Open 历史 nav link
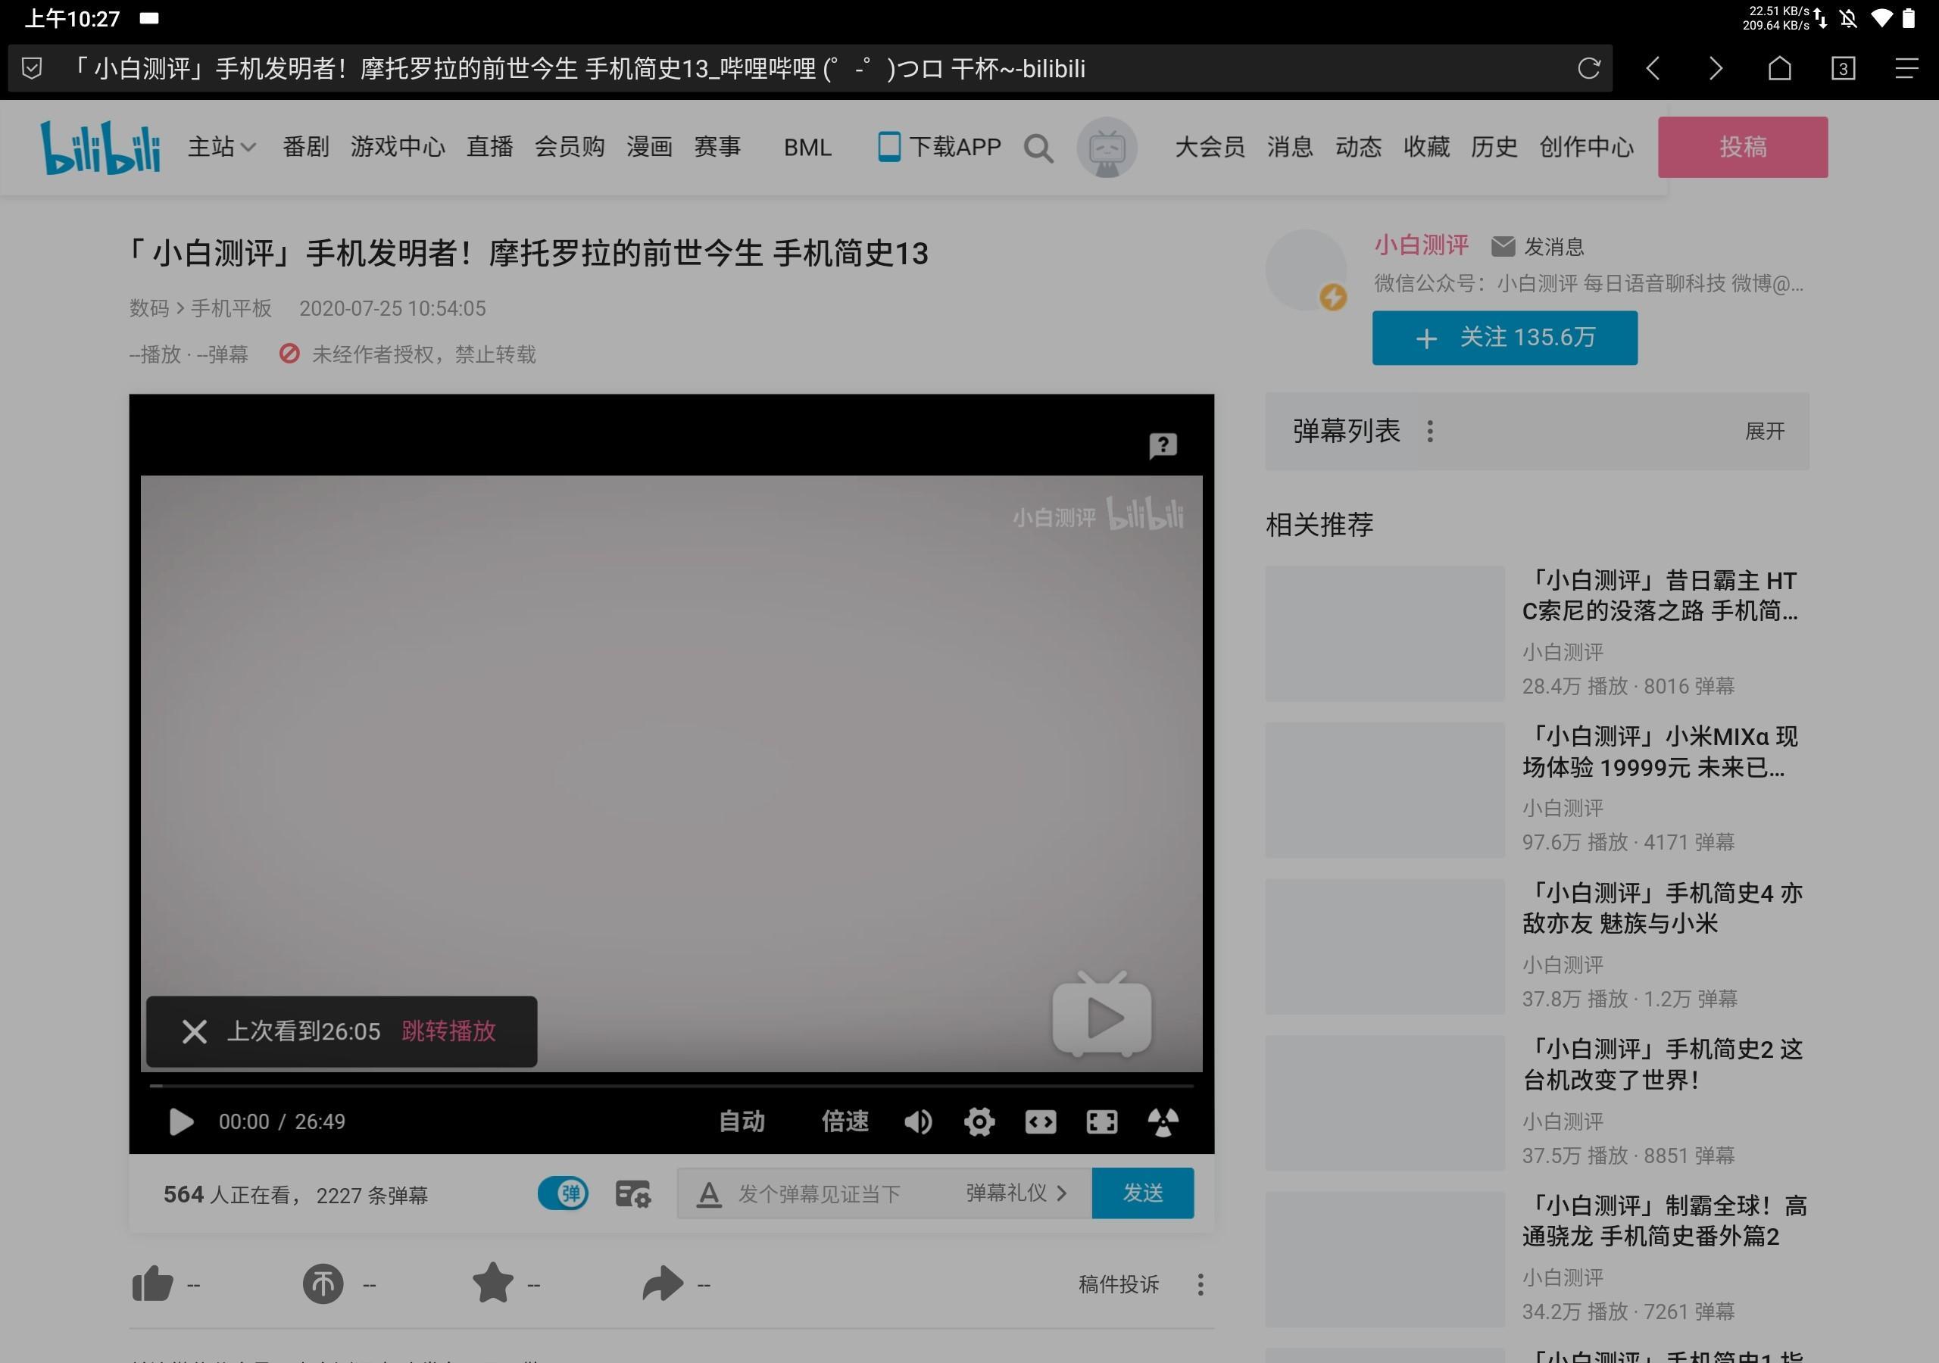The width and height of the screenshot is (1939, 1363). [x=1494, y=147]
